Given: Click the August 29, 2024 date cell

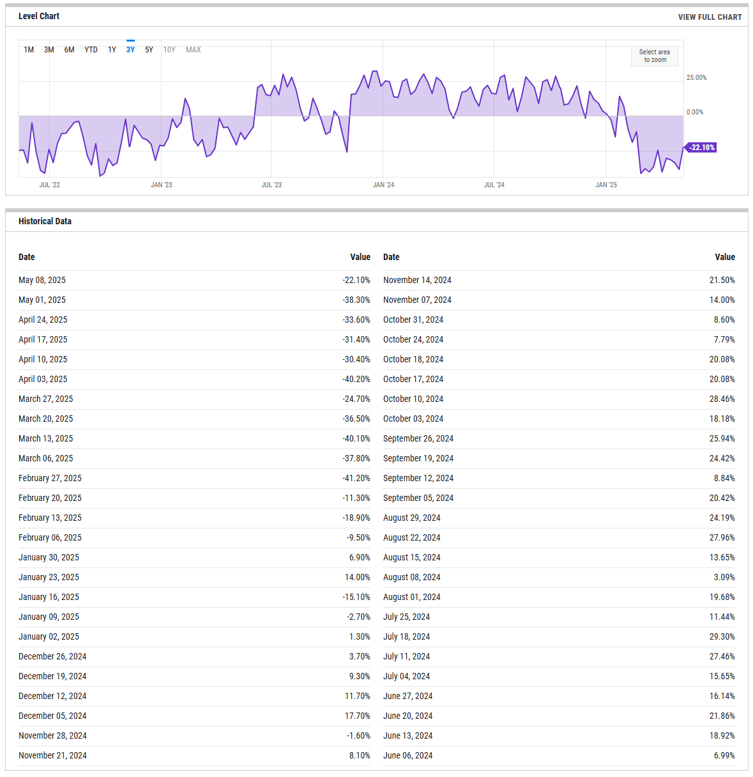Looking at the screenshot, I should click(x=412, y=518).
